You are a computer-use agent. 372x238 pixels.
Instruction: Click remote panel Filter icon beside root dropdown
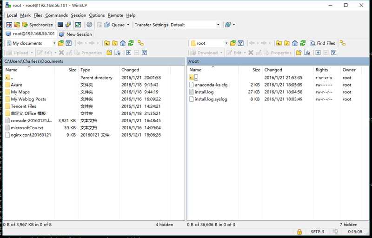[x=240, y=43]
